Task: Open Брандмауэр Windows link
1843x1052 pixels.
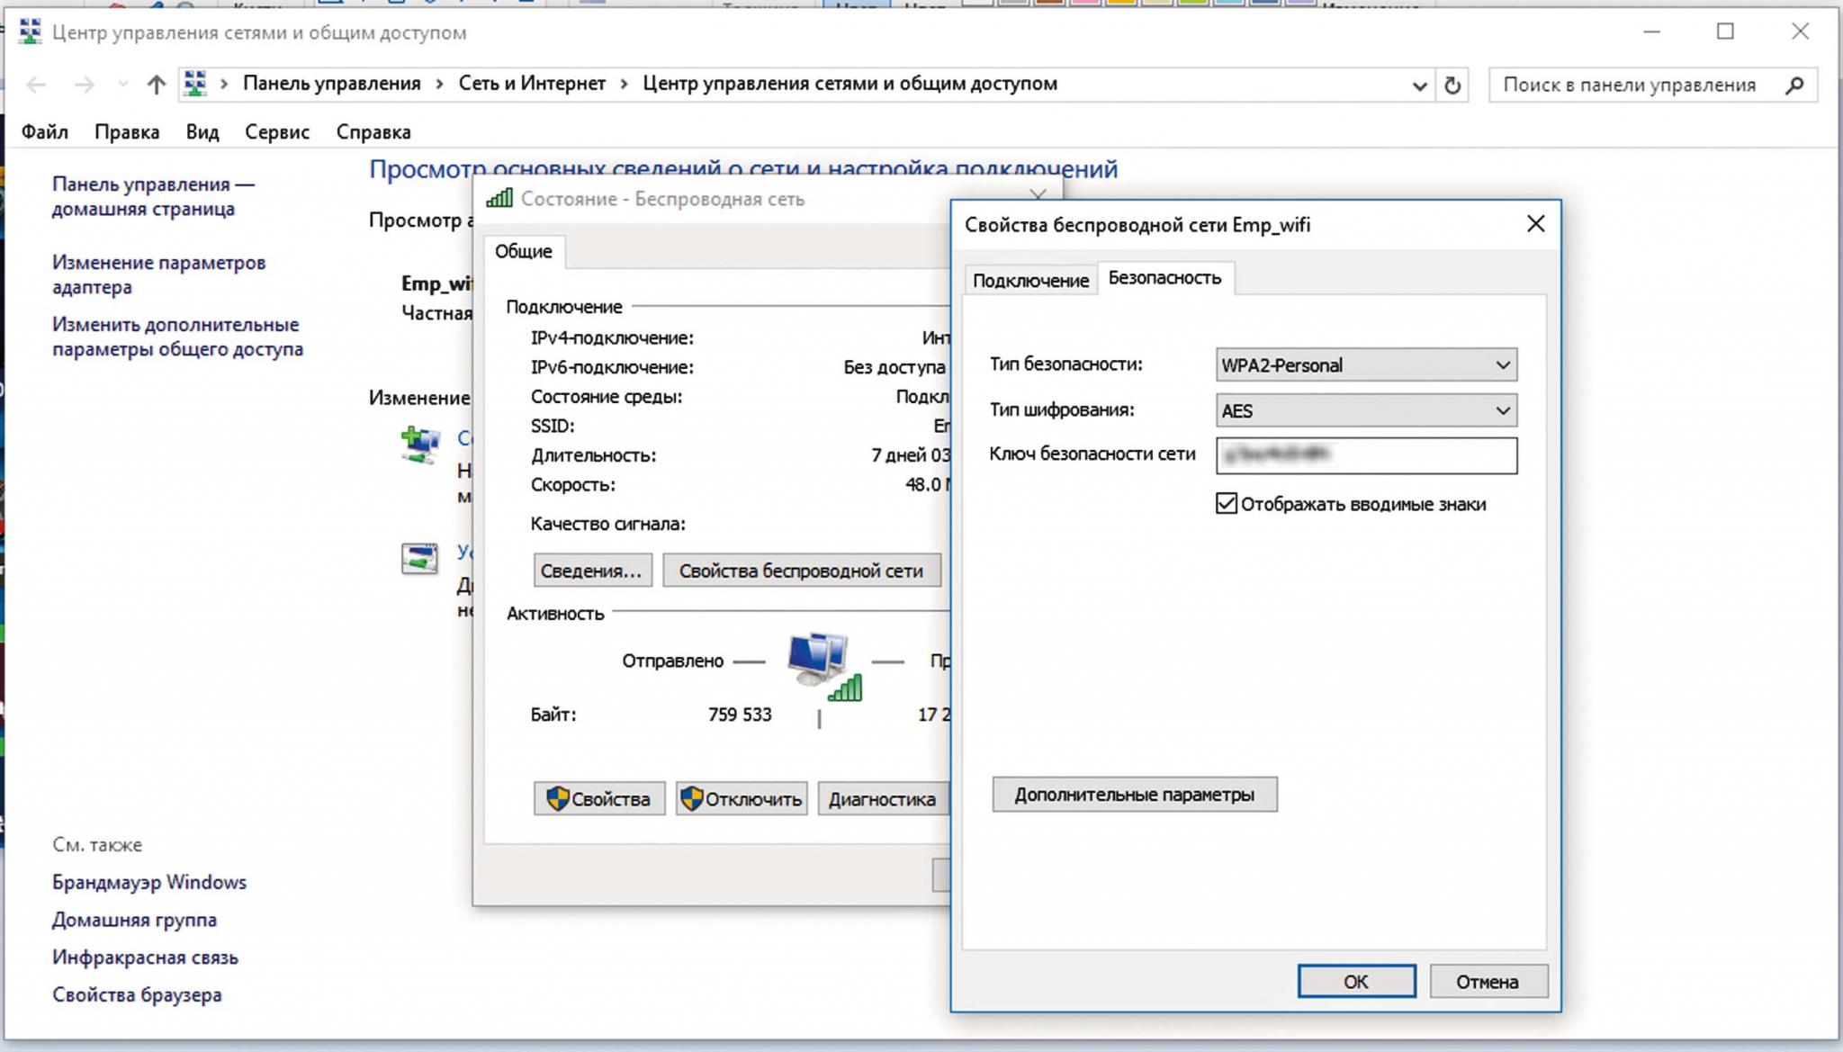Action: (149, 883)
